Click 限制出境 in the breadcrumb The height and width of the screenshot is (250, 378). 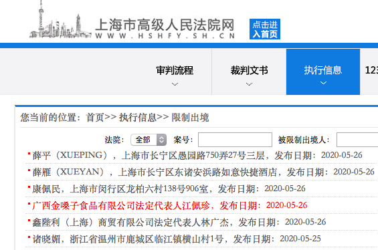point(190,118)
